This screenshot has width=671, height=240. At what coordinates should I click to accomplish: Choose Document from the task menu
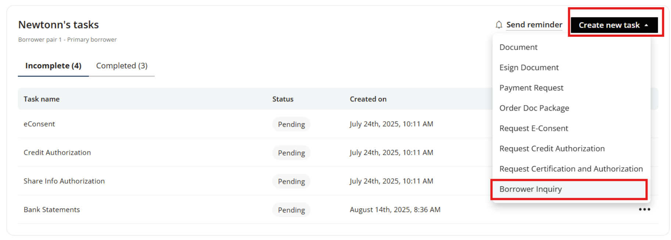[x=518, y=47]
